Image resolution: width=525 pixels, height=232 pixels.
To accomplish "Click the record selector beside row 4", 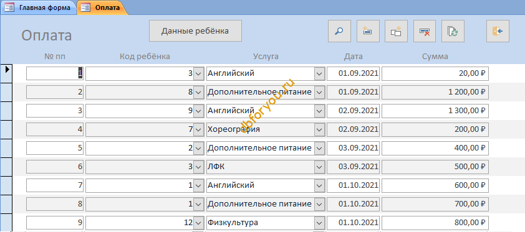I will tap(6, 129).
